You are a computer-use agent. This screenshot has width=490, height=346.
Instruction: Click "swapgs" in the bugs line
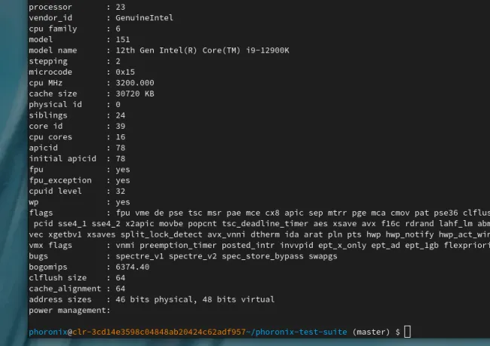click(x=321, y=256)
